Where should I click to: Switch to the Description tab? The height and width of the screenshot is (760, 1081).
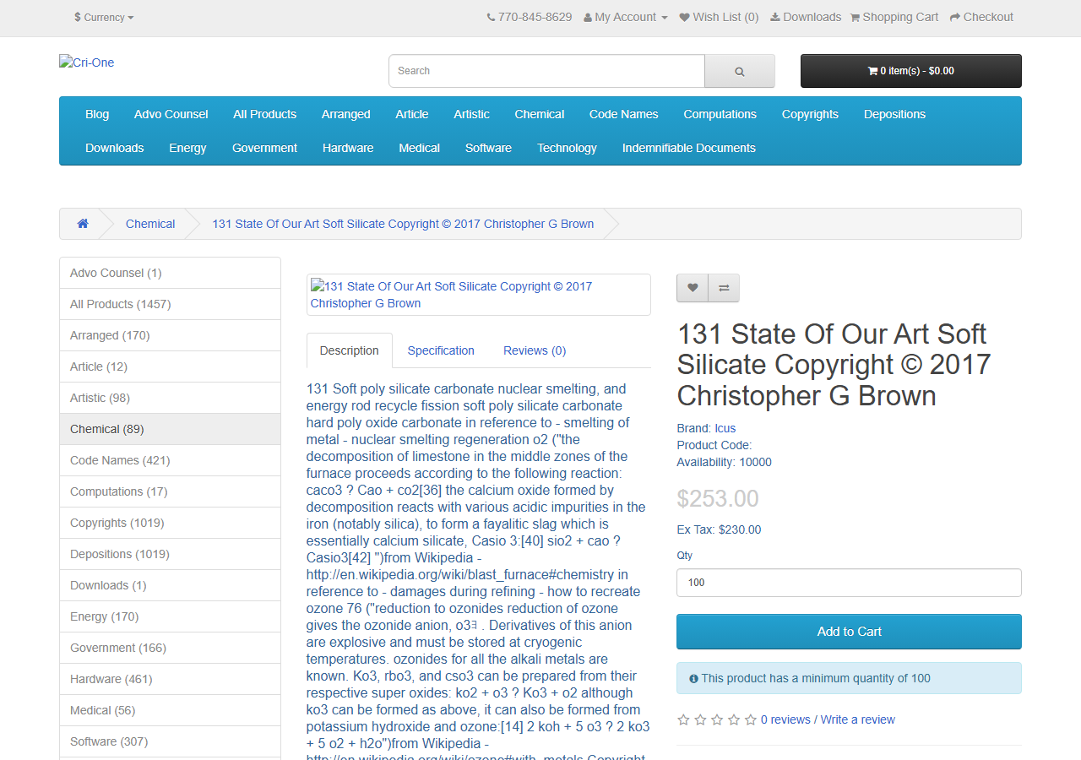tap(350, 350)
